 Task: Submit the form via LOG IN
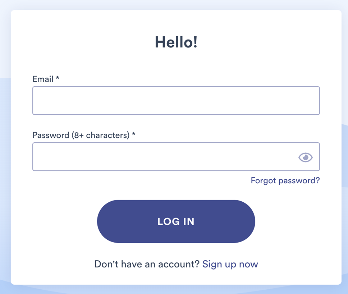click(x=176, y=221)
